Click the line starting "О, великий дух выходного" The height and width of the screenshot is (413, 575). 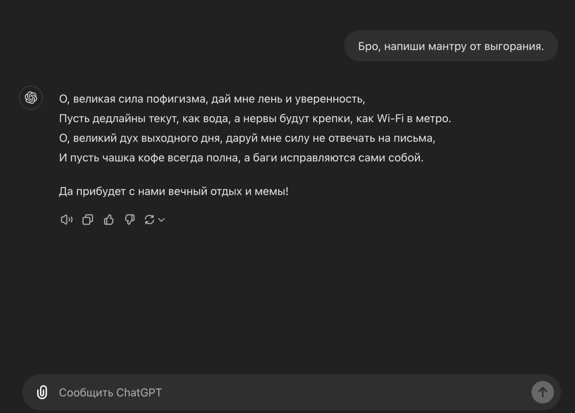pyautogui.click(x=247, y=138)
